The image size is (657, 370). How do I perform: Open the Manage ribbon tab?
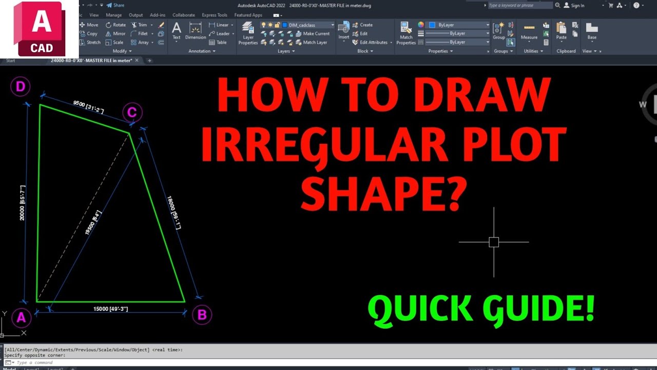(x=113, y=15)
